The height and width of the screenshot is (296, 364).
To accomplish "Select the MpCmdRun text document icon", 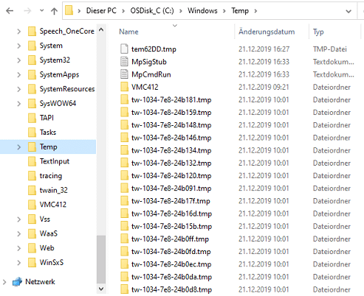I will 124,74.
